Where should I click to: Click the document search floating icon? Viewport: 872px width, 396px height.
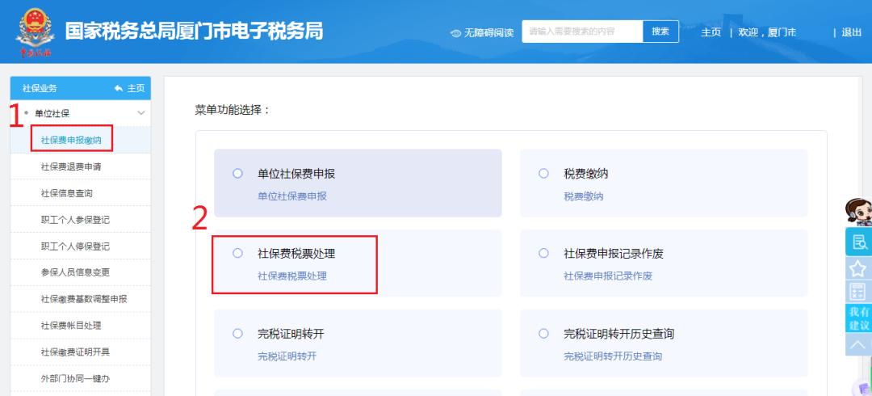pyautogui.click(x=858, y=241)
